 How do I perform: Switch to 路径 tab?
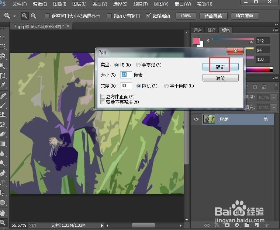pos(212,30)
